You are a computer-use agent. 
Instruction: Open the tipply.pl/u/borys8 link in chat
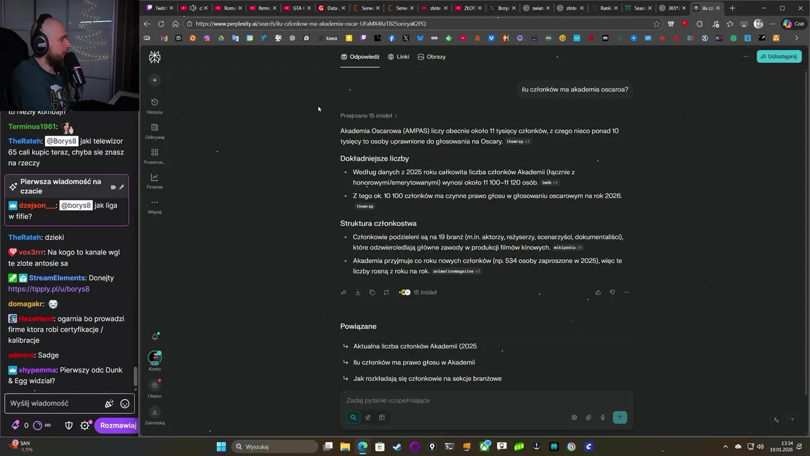49,289
